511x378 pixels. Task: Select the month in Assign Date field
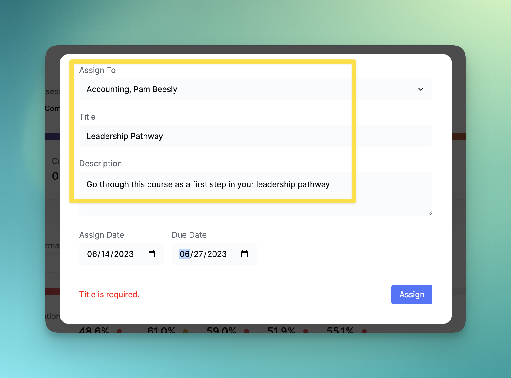point(92,254)
